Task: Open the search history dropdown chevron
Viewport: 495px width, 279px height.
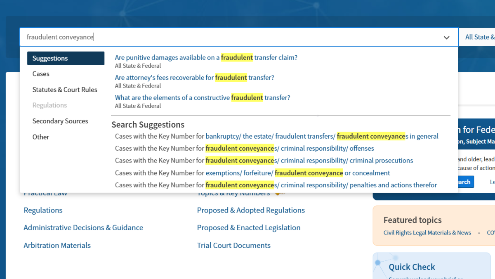Action: tap(446, 38)
